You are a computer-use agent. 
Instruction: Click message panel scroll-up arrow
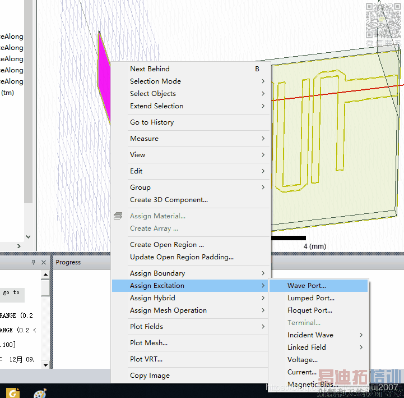click(45, 275)
